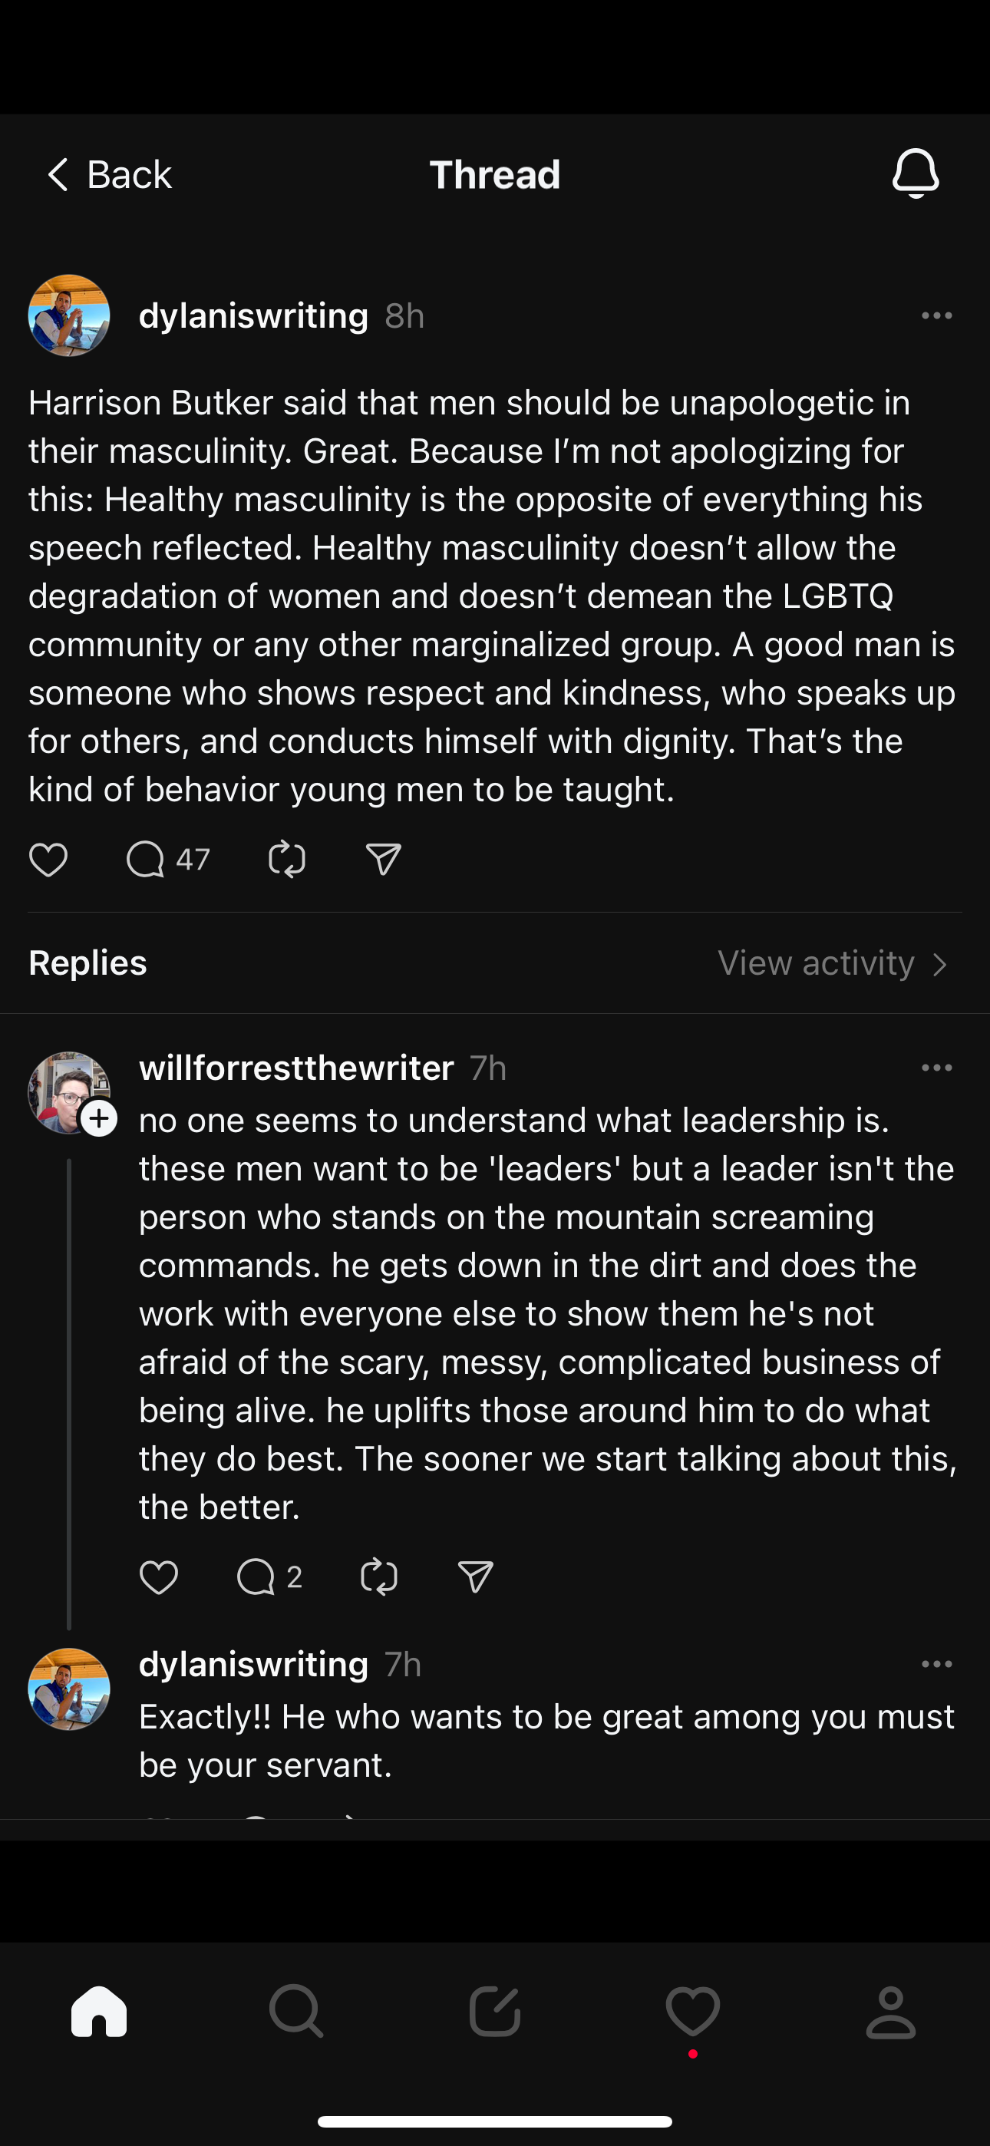Share the main post via send icon
The width and height of the screenshot is (990, 2146).
[x=383, y=859]
